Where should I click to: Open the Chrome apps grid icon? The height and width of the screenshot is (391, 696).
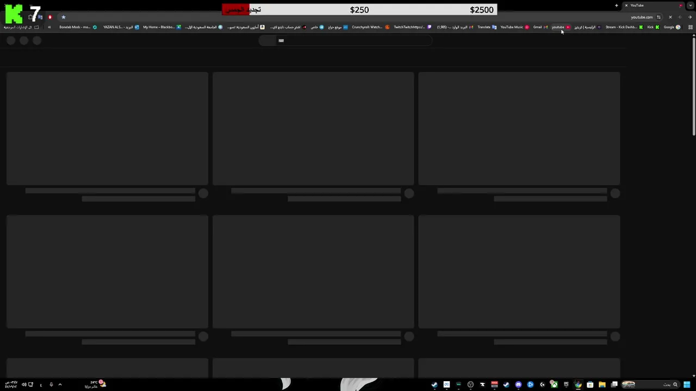(691, 27)
